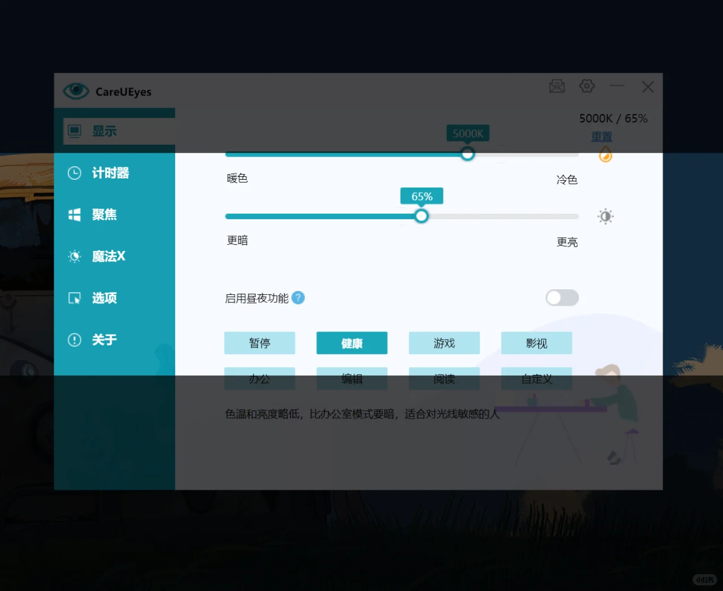723x591 pixels.
Task: Open the feedback envelope icon in title bar
Action: [557, 86]
